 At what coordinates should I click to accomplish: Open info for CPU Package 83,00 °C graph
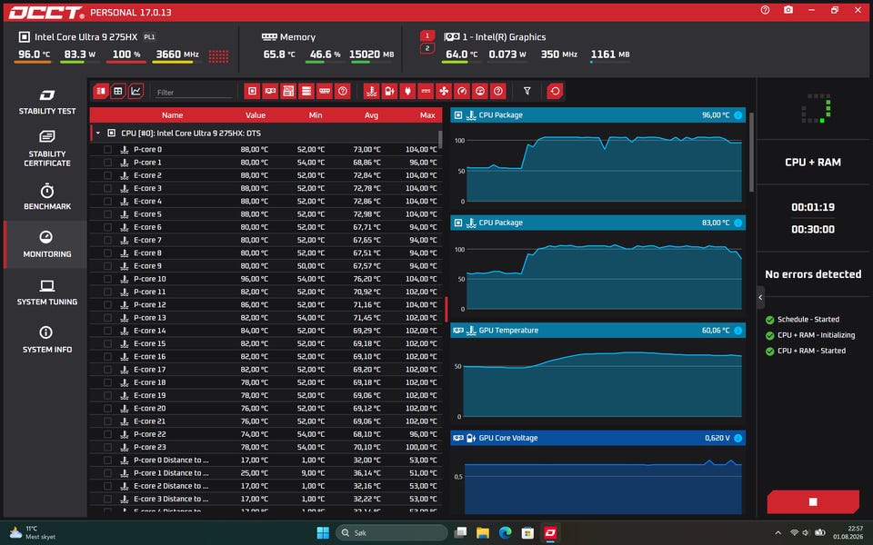pyautogui.click(x=738, y=223)
